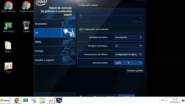Click the Qualidade da textura label
Viewport: 185px width, 104px height.
click(98, 37)
